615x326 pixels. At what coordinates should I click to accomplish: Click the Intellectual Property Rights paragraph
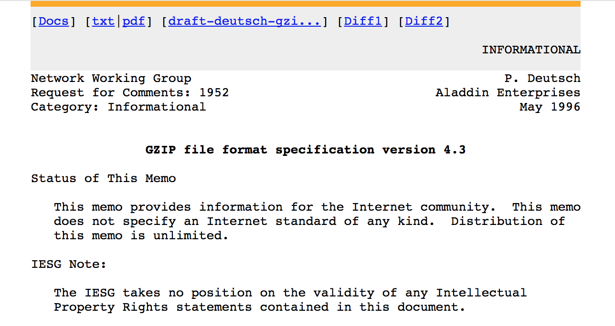pyautogui.click(x=290, y=300)
